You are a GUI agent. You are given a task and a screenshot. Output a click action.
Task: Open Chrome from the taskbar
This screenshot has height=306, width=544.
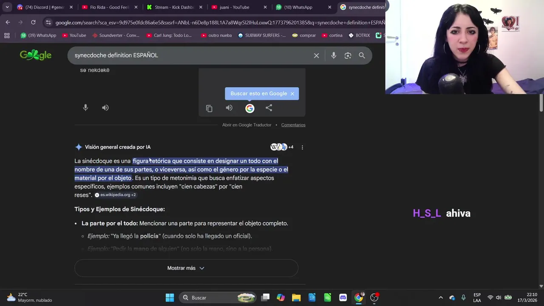[359, 297]
